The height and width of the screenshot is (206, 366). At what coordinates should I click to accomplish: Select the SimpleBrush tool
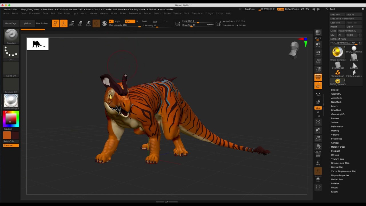click(x=338, y=74)
